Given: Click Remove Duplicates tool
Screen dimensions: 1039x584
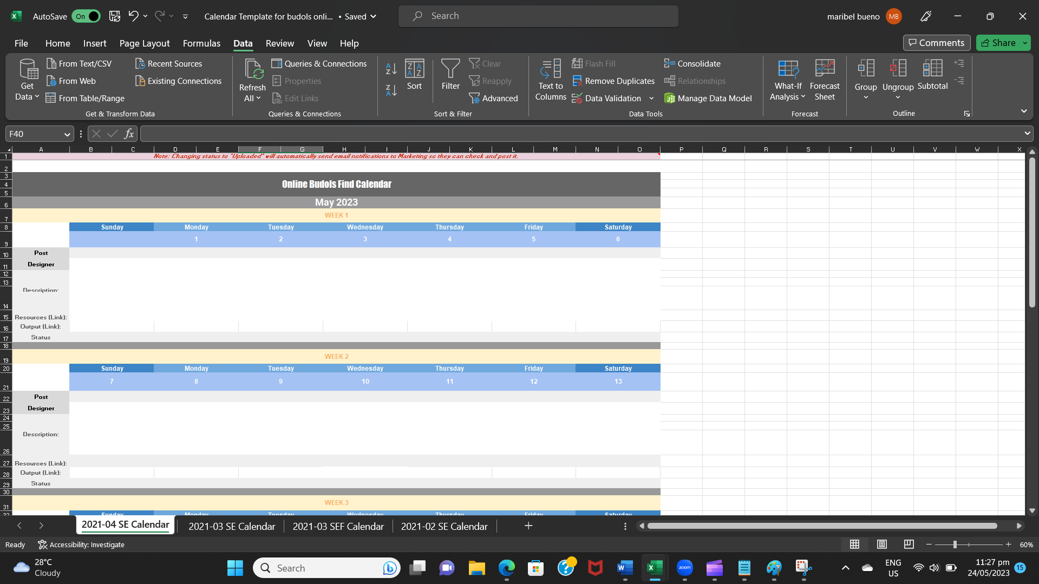Looking at the screenshot, I should [613, 81].
